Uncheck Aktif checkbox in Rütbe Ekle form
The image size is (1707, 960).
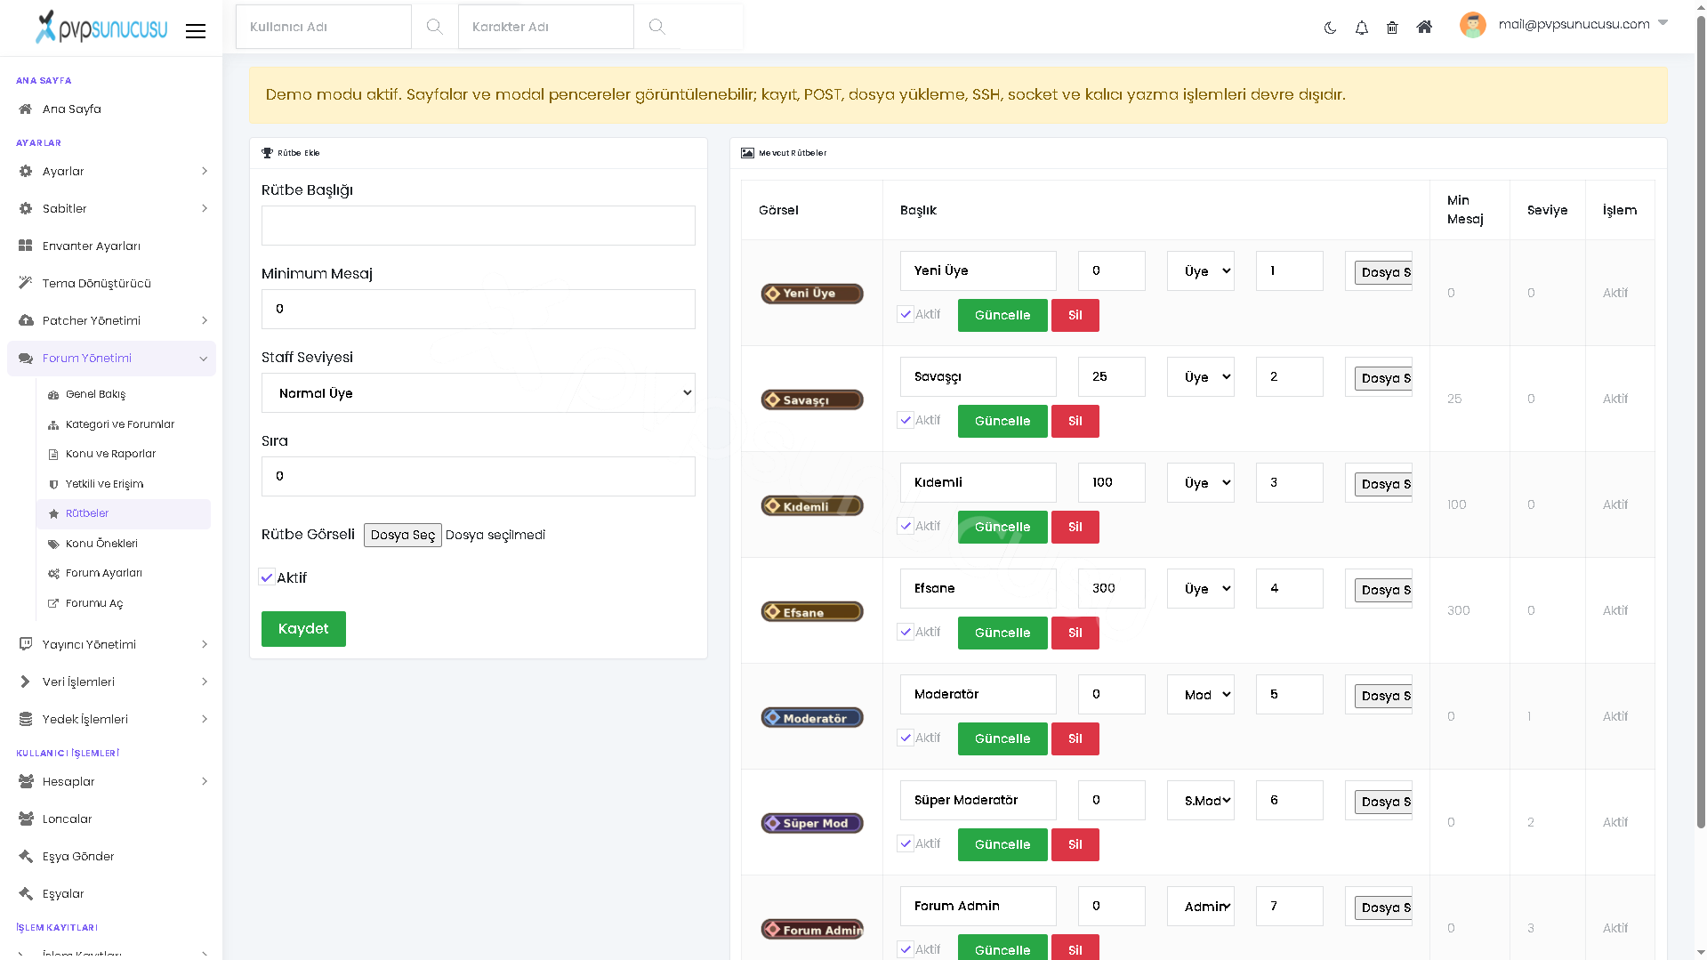267,577
